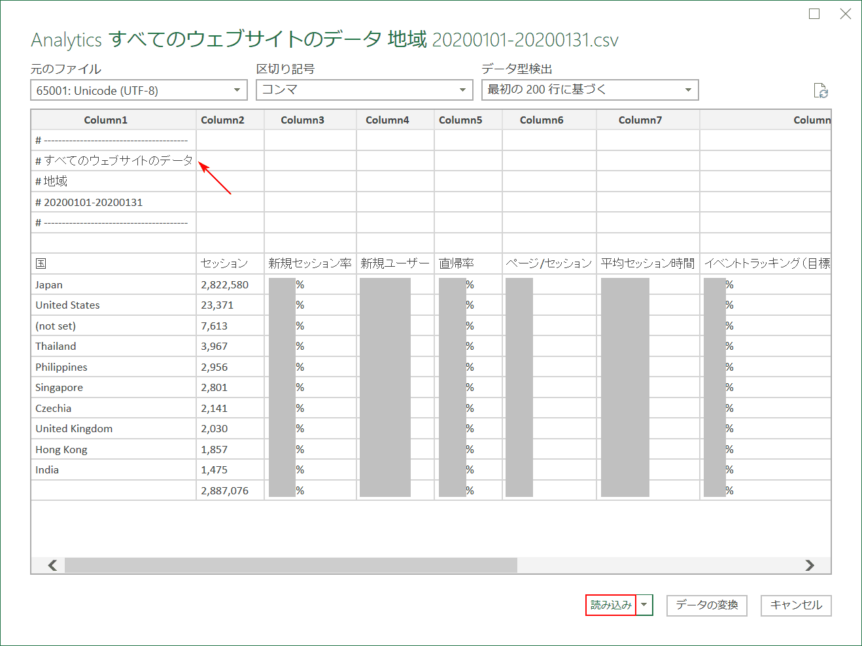Screen dimensions: 862x646
Task: Open the 元のファイル encoding dropdown
Action: click(139, 90)
